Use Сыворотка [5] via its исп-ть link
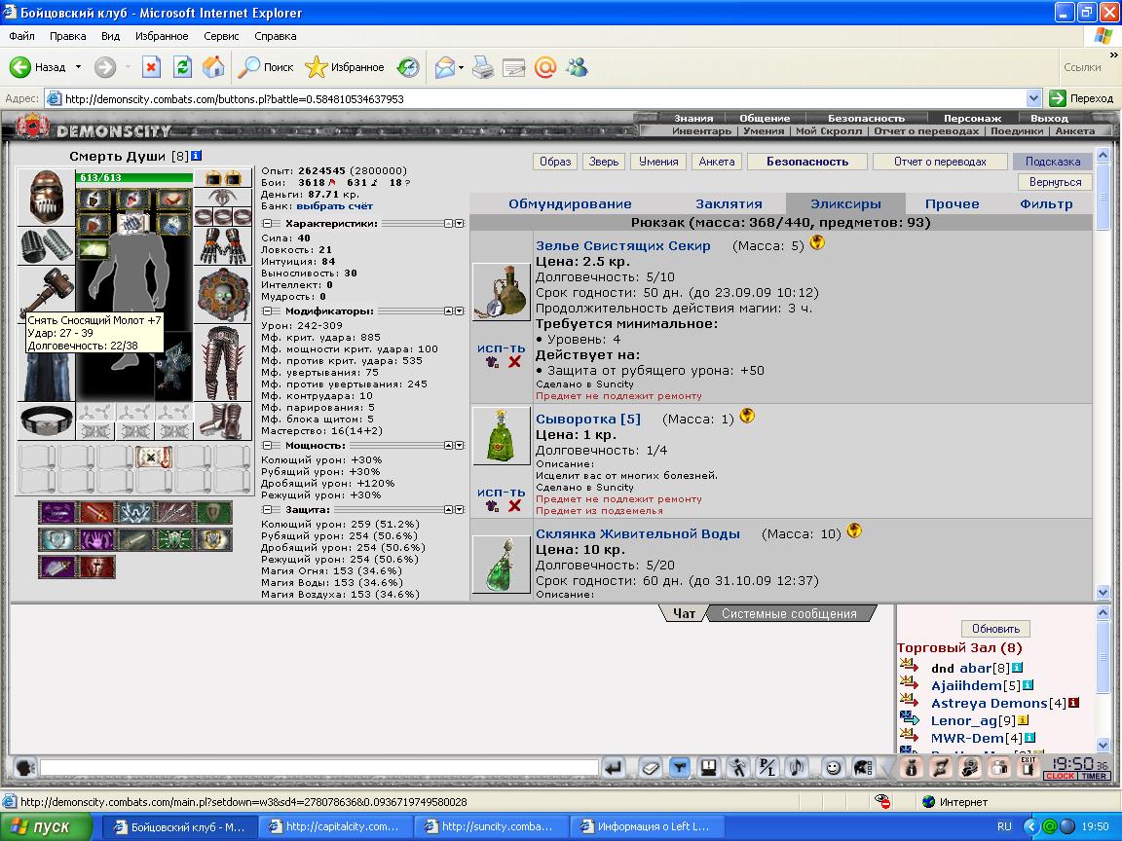 (501, 492)
